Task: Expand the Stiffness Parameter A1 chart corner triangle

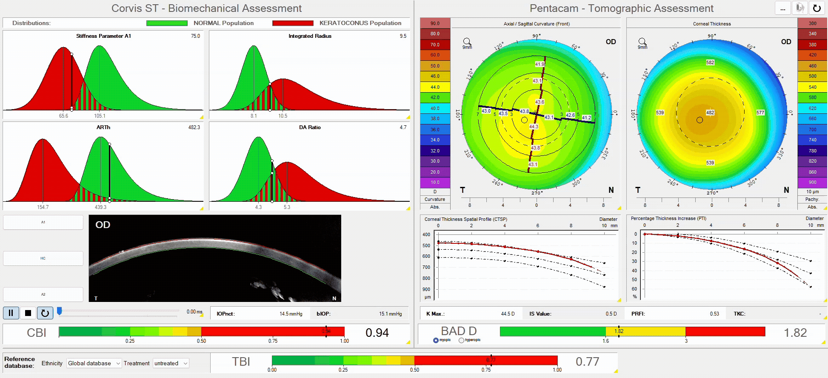Action: pyautogui.click(x=201, y=117)
